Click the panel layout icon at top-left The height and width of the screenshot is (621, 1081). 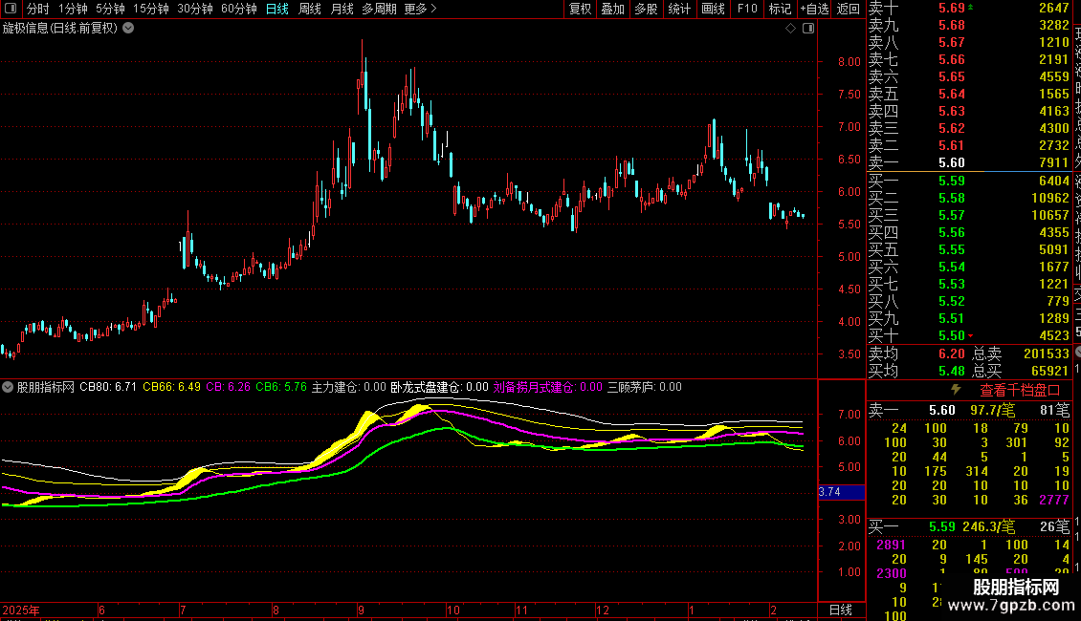pos(11,9)
